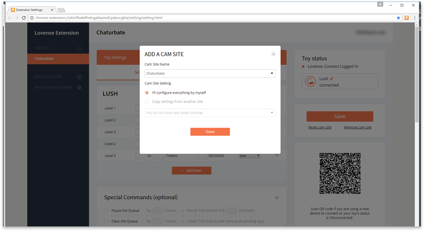Select 'Copy settings from another site' radio
The width and height of the screenshot is (424, 231).
(x=147, y=101)
